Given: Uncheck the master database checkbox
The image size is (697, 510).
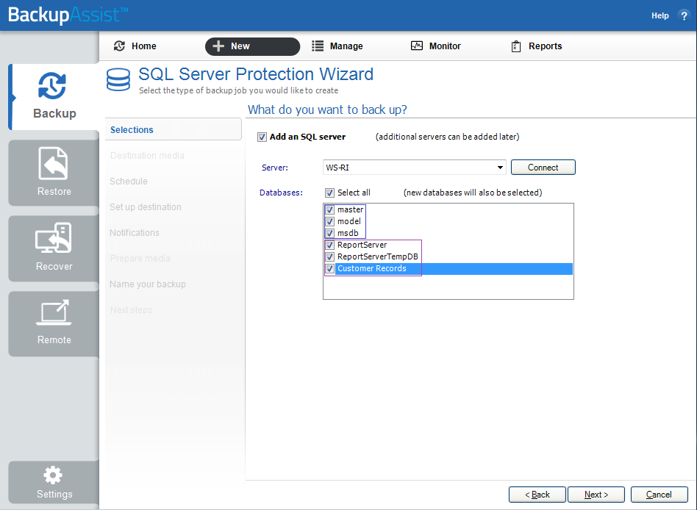Looking at the screenshot, I should click(x=329, y=209).
